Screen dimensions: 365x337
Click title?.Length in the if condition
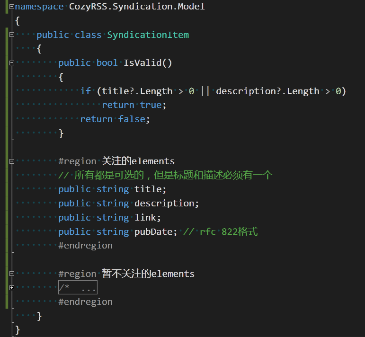point(137,91)
